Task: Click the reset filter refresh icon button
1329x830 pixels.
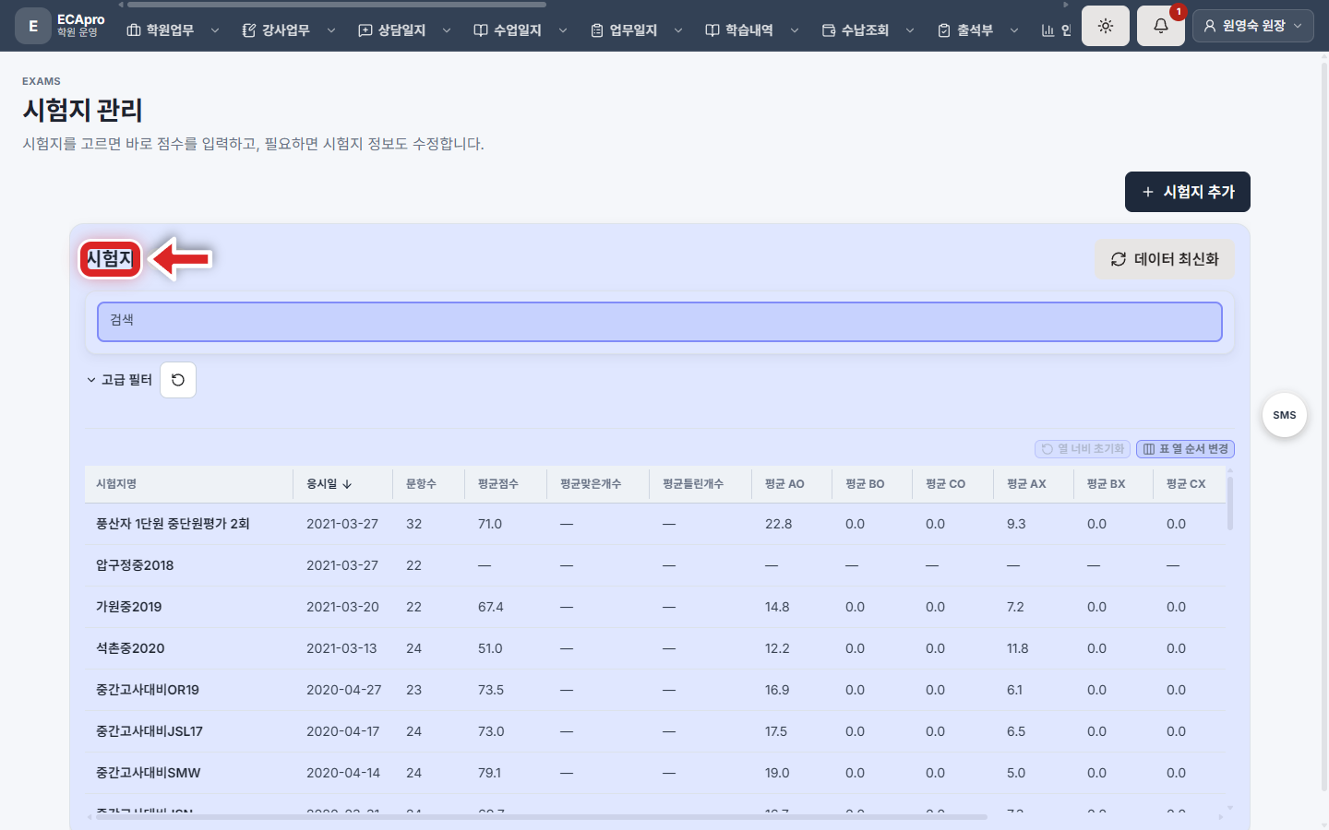Action: coord(178,380)
